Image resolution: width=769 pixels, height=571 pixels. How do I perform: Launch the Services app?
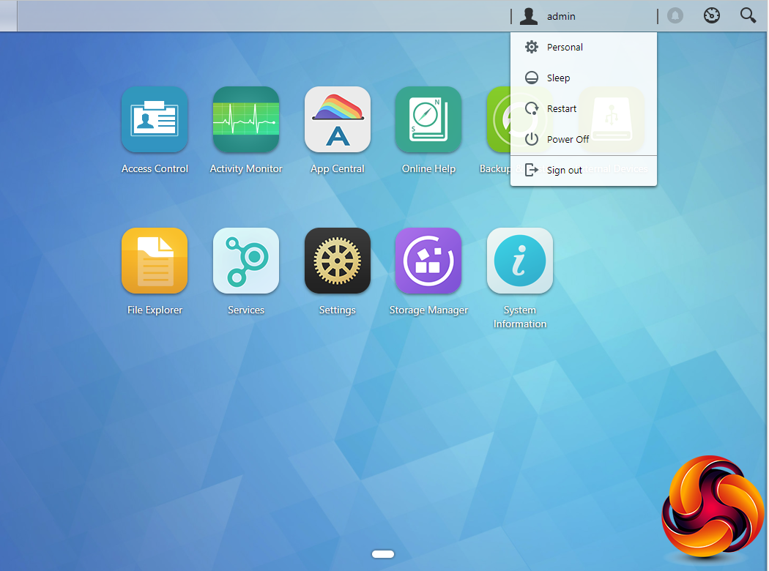pos(245,261)
